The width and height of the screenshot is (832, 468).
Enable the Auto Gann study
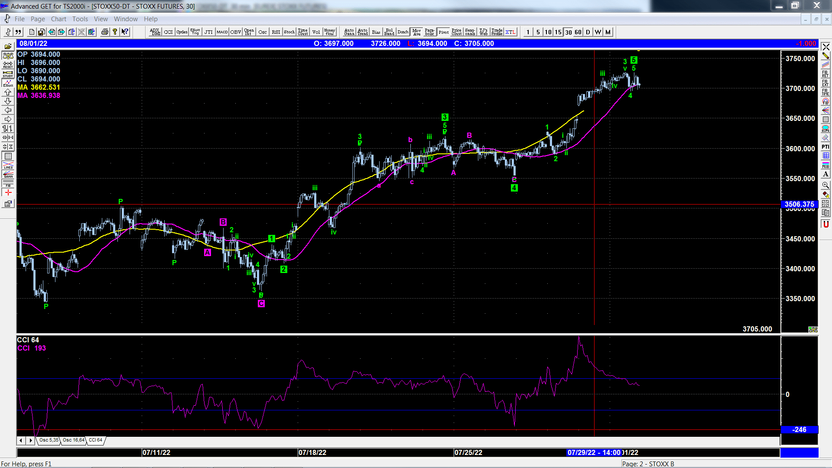349,32
